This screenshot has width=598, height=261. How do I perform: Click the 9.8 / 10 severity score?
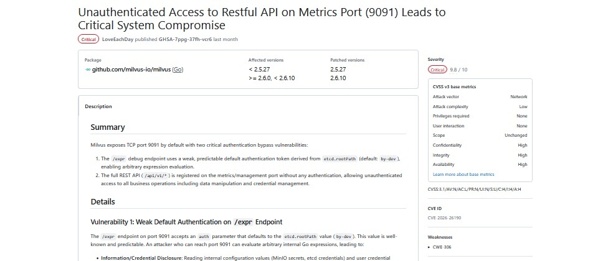[458, 70]
